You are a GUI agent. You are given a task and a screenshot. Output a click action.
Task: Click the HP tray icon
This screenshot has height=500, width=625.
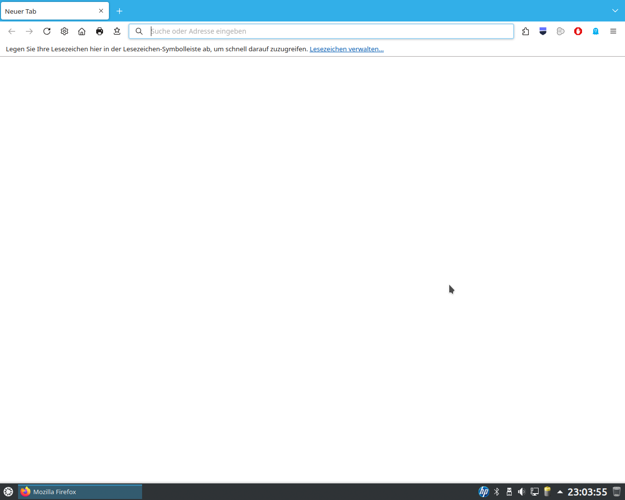pos(484,492)
